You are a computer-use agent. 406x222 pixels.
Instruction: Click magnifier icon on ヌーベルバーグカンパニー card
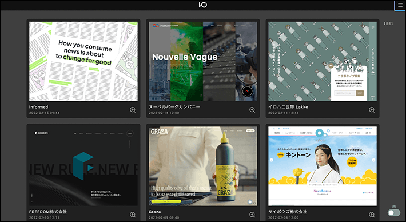[x=252, y=110]
